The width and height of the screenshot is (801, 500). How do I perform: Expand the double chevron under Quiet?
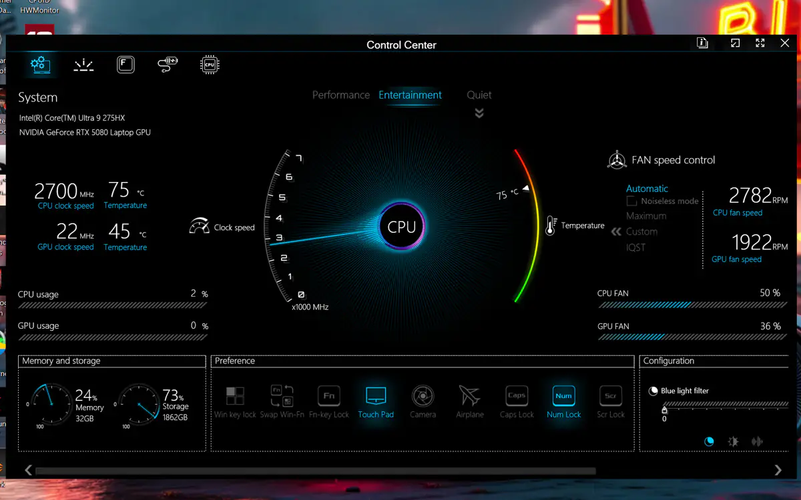click(x=479, y=113)
